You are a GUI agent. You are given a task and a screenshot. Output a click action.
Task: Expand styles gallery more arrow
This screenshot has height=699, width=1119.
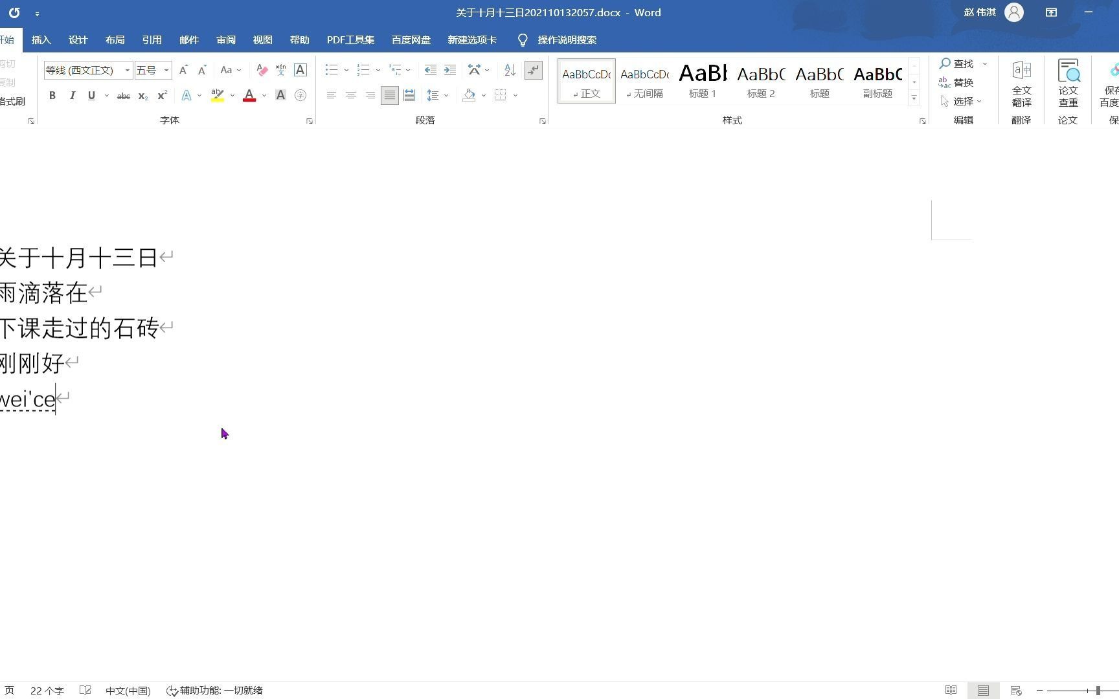914,98
